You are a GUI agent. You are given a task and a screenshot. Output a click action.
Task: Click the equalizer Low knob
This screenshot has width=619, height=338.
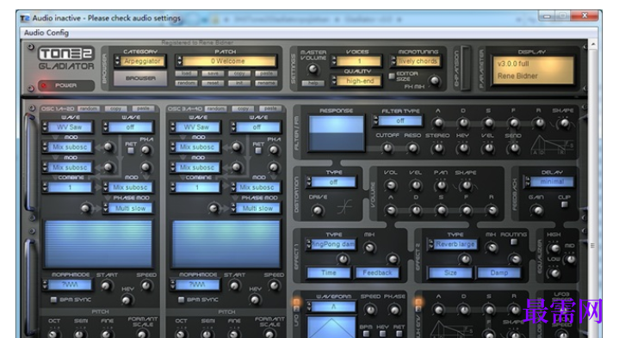click(554, 273)
